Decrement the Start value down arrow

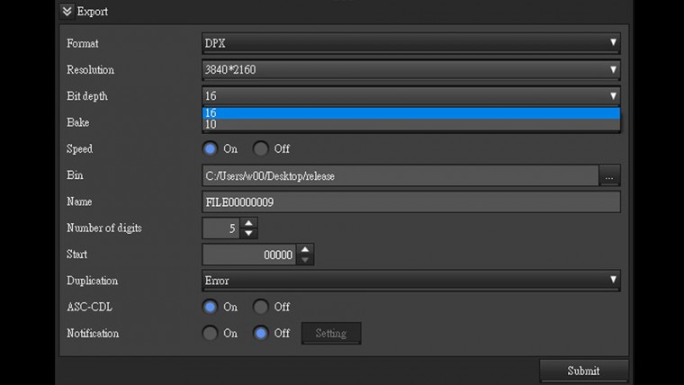pyautogui.click(x=306, y=260)
